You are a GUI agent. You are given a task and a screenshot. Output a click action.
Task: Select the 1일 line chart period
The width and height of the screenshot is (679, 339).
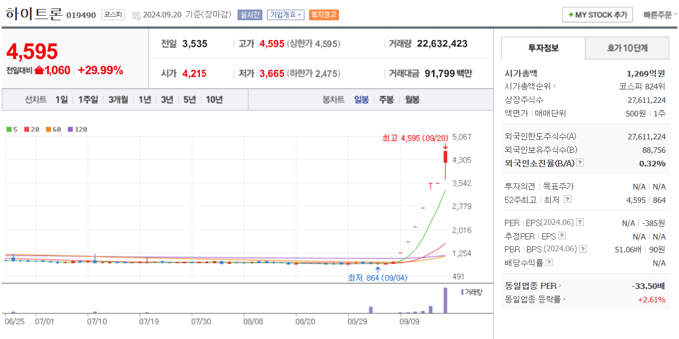61,100
